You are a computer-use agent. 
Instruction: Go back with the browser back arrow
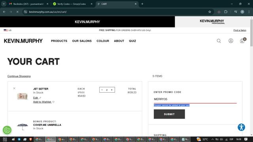point(4,12)
